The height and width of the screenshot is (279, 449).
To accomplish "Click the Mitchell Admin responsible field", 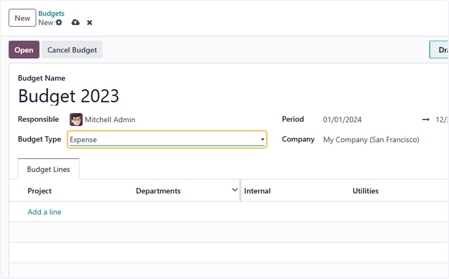I will 110,120.
